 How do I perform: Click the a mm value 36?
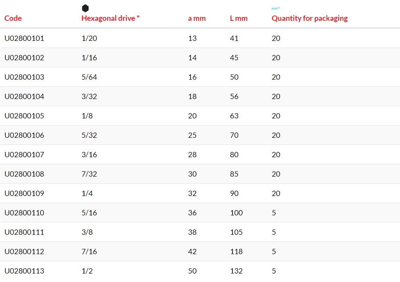[x=192, y=213]
